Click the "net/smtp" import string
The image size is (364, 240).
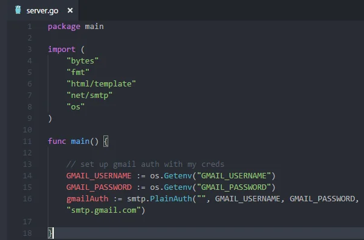click(89, 95)
